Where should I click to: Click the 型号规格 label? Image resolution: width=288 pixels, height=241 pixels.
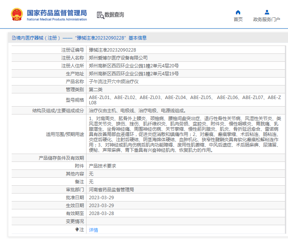(x=75, y=100)
